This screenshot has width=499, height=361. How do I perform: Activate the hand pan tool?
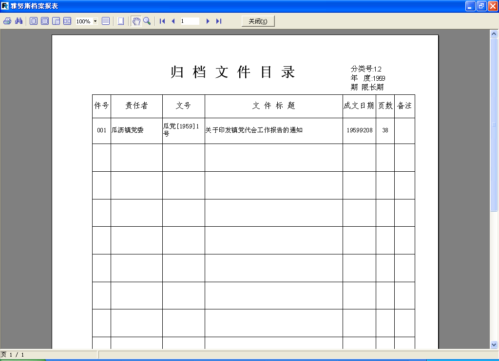pyautogui.click(x=136, y=21)
